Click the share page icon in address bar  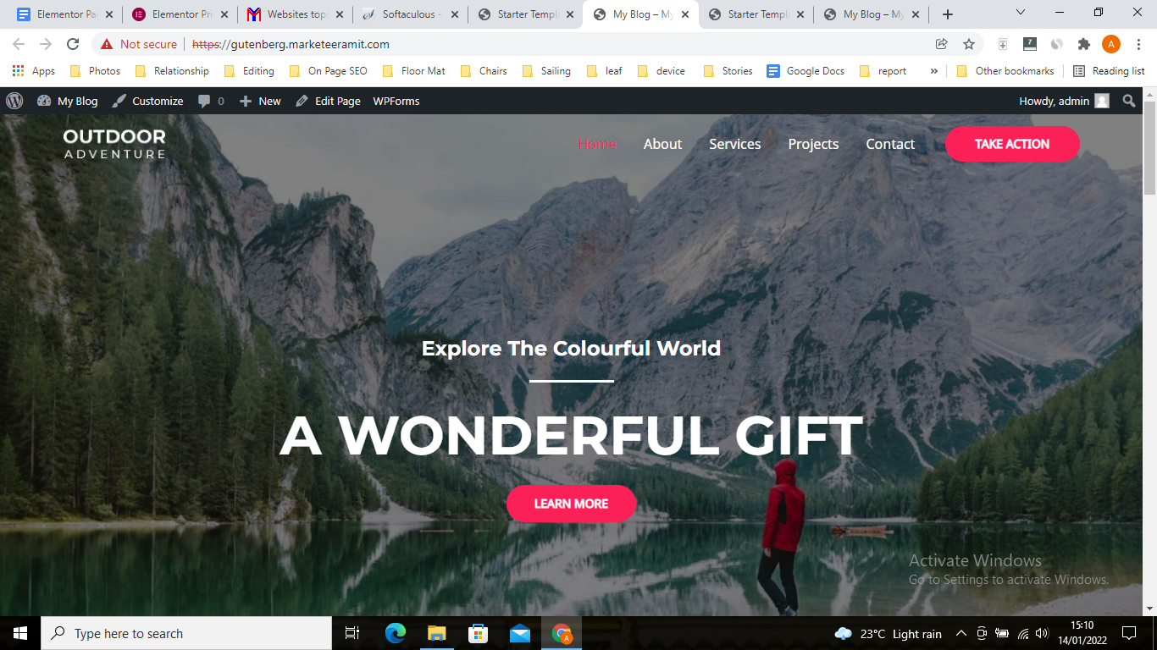(x=941, y=44)
